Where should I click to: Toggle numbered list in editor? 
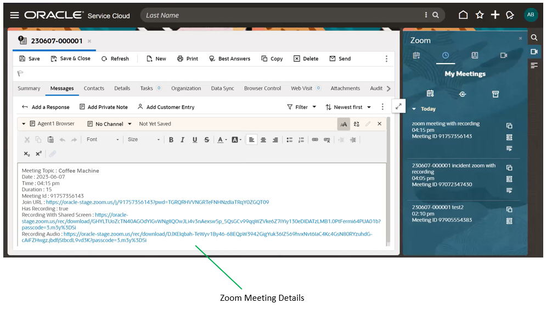(301, 140)
